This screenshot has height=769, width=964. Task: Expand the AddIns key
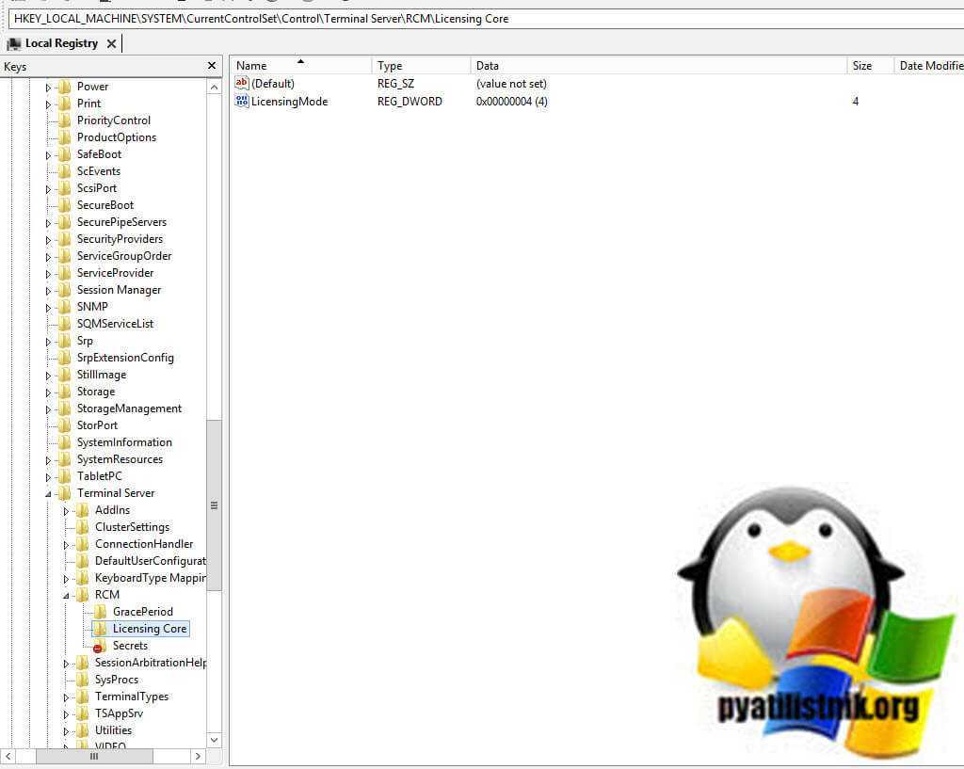click(x=66, y=510)
